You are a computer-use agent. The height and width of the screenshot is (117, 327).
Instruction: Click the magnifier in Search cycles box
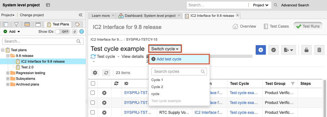(x=203, y=72)
